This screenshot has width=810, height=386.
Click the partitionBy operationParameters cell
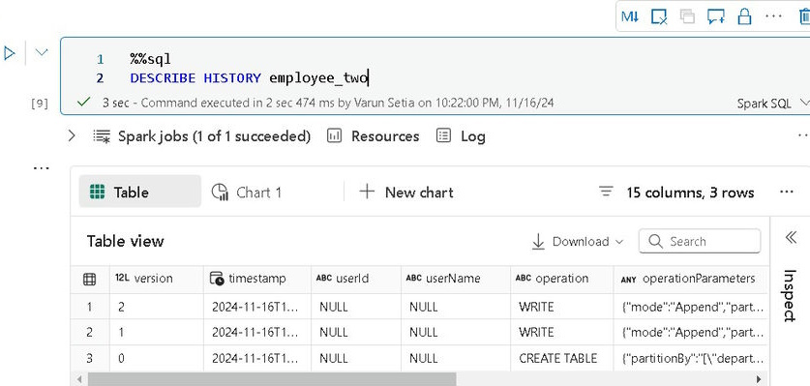[x=691, y=358]
